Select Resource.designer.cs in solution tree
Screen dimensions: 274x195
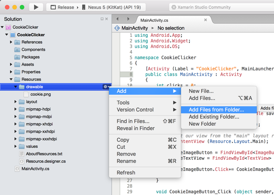point(46,161)
